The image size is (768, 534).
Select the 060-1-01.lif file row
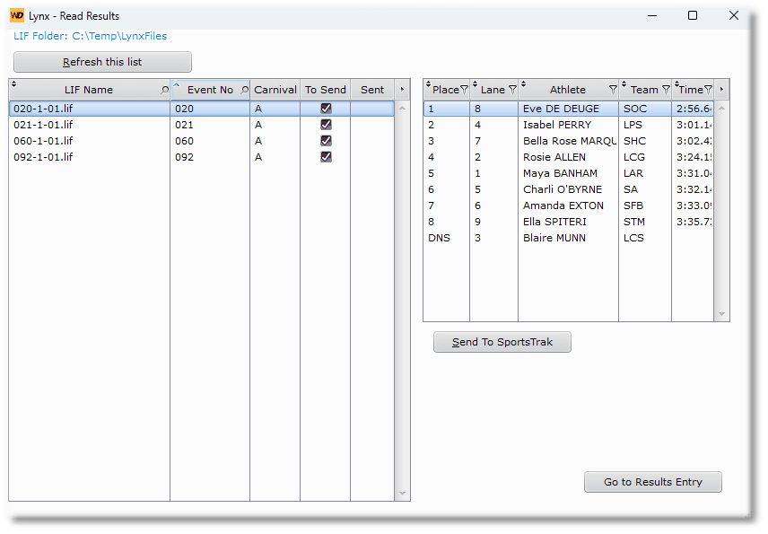click(201, 141)
